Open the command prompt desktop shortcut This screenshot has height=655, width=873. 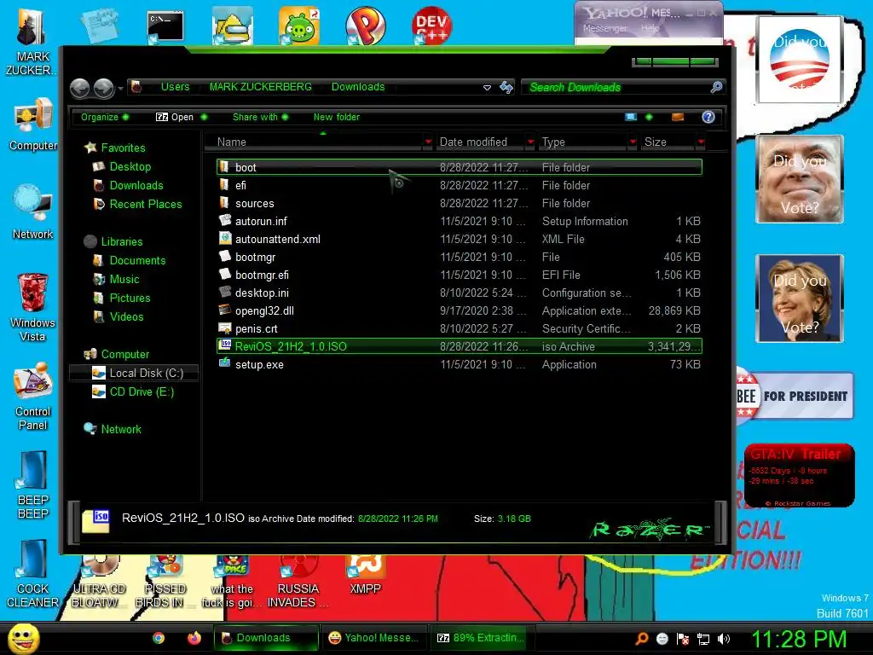click(x=165, y=26)
